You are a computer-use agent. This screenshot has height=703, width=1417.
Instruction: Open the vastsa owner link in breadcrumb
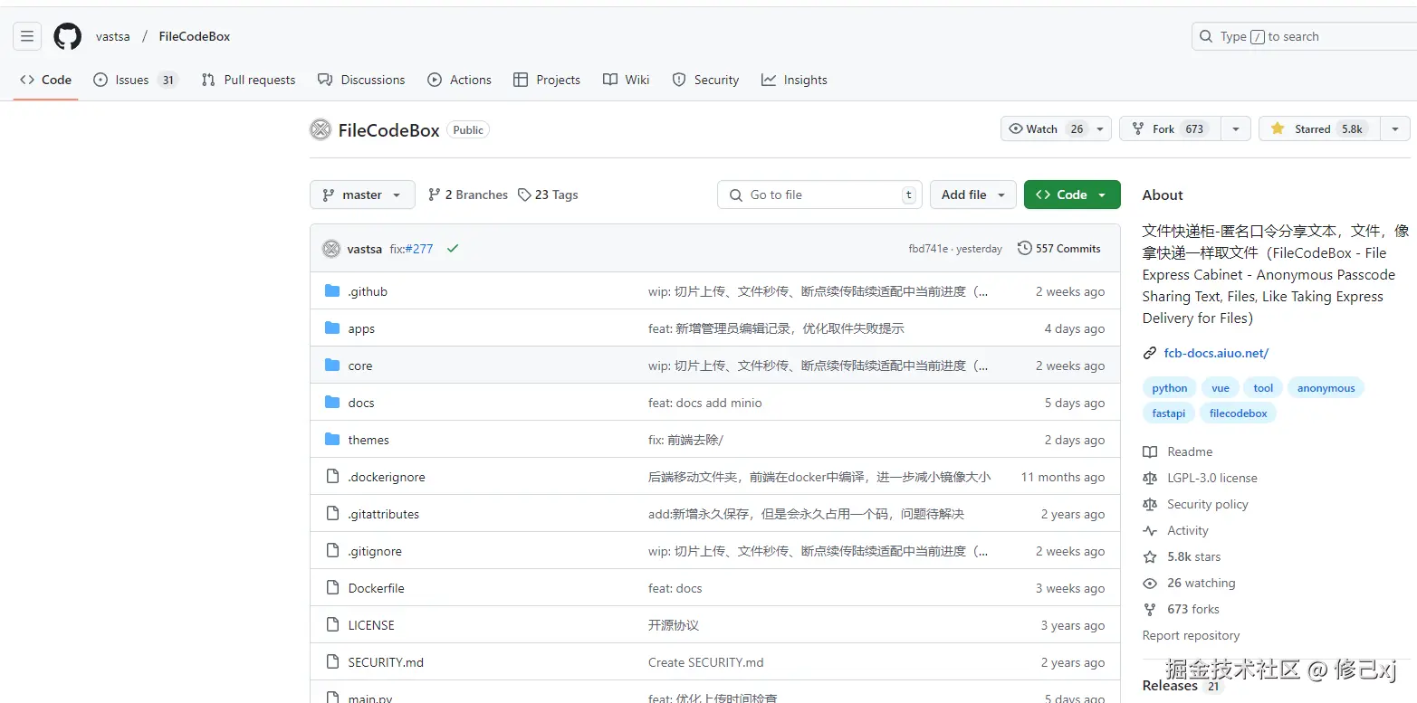pos(113,37)
